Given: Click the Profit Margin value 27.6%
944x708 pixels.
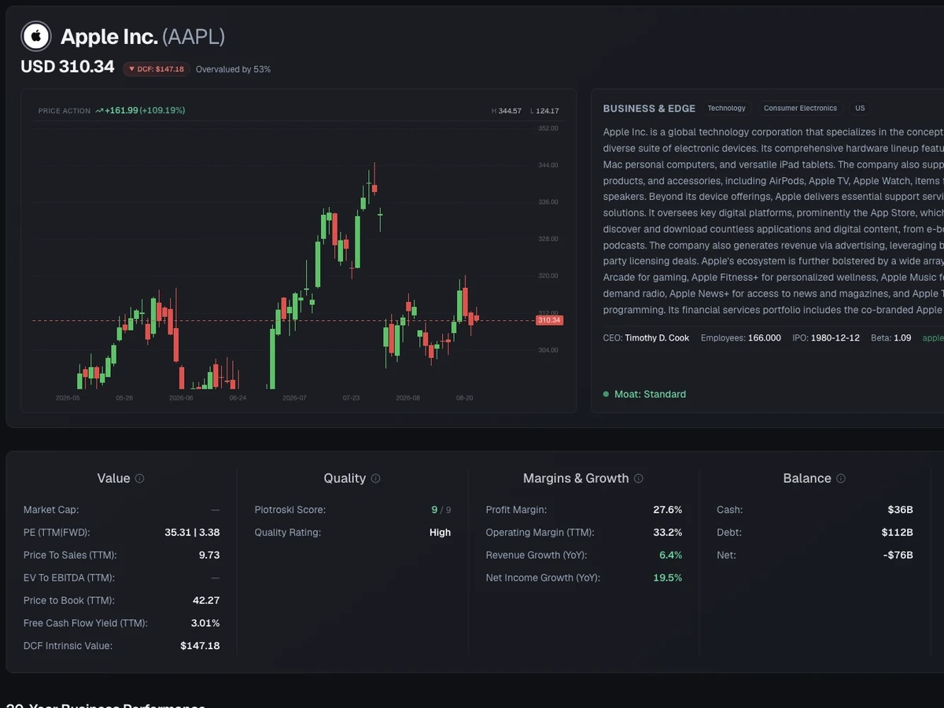Looking at the screenshot, I should pos(668,510).
